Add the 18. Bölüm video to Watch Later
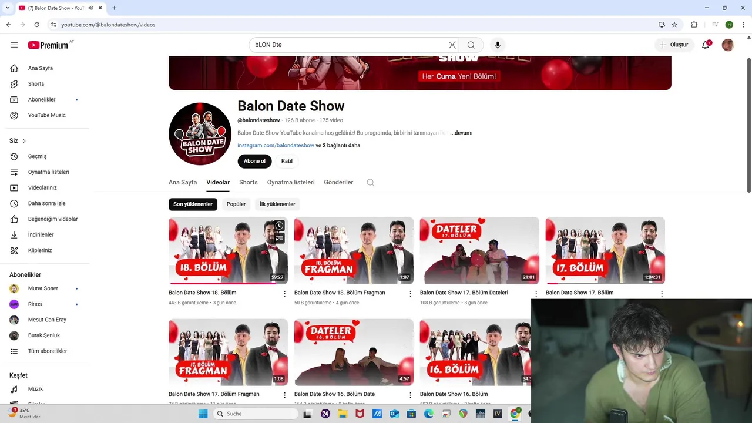 (279, 226)
